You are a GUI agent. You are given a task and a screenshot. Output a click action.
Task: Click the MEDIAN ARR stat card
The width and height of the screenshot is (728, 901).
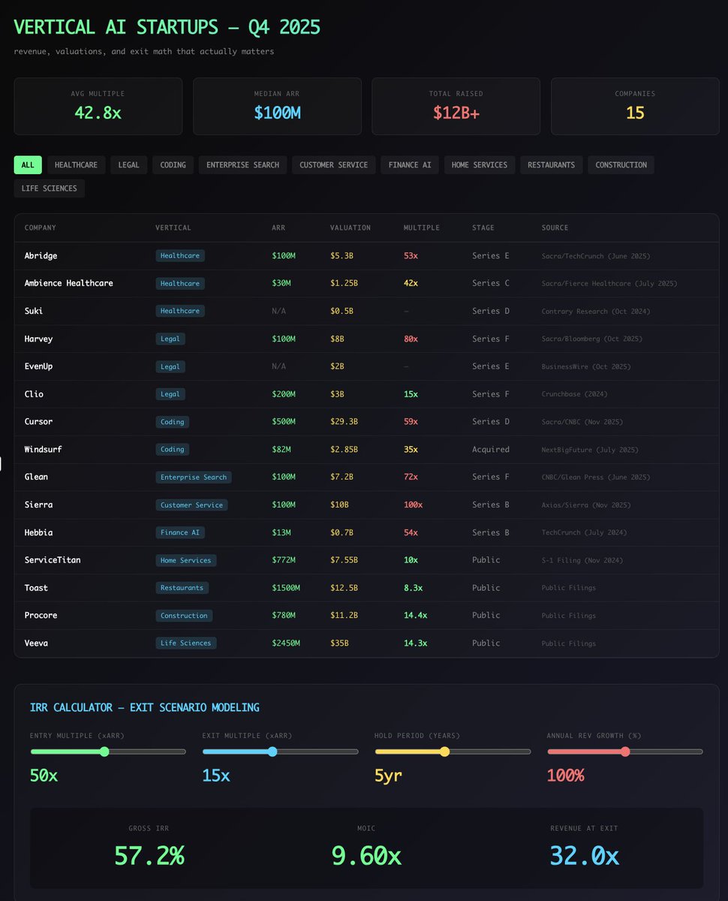coord(277,106)
